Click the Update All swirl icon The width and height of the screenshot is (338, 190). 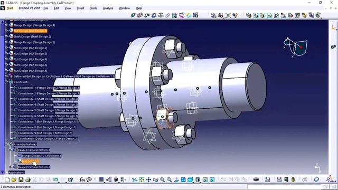tap(305, 179)
